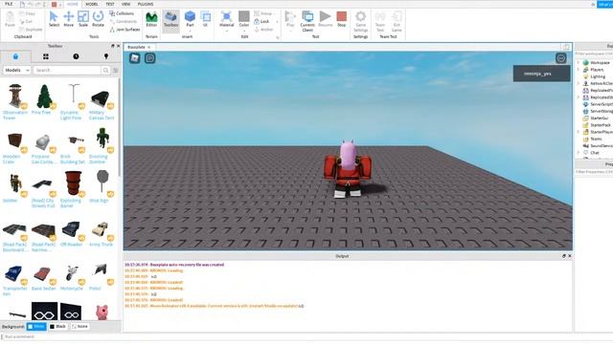
Task: Open the Material dropdown arrow
Action: coord(226,31)
